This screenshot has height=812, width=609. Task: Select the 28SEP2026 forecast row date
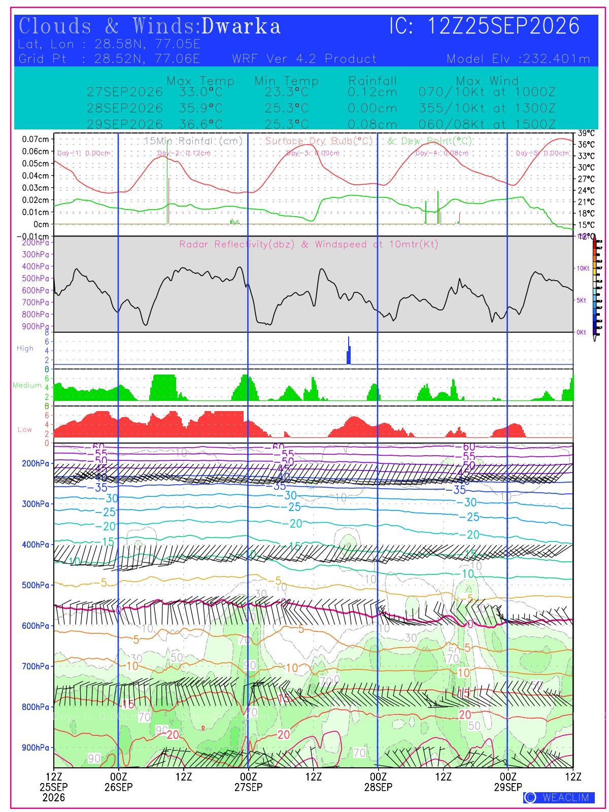click(x=125, y=108)
